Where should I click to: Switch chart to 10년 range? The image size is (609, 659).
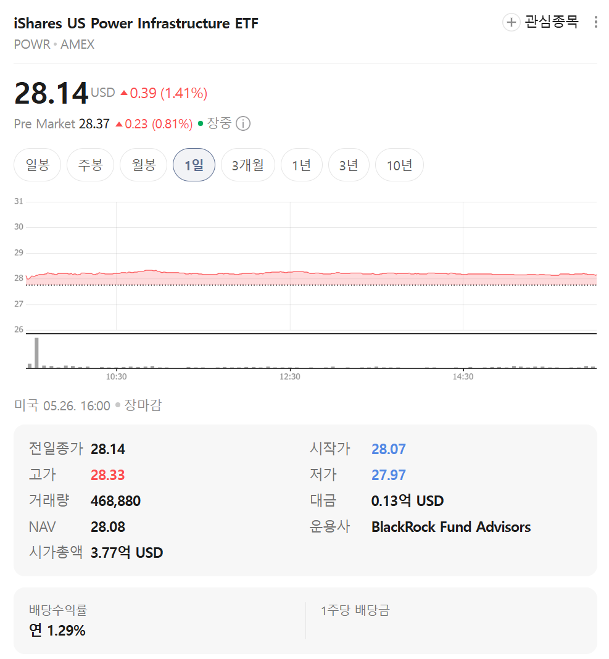399,165
